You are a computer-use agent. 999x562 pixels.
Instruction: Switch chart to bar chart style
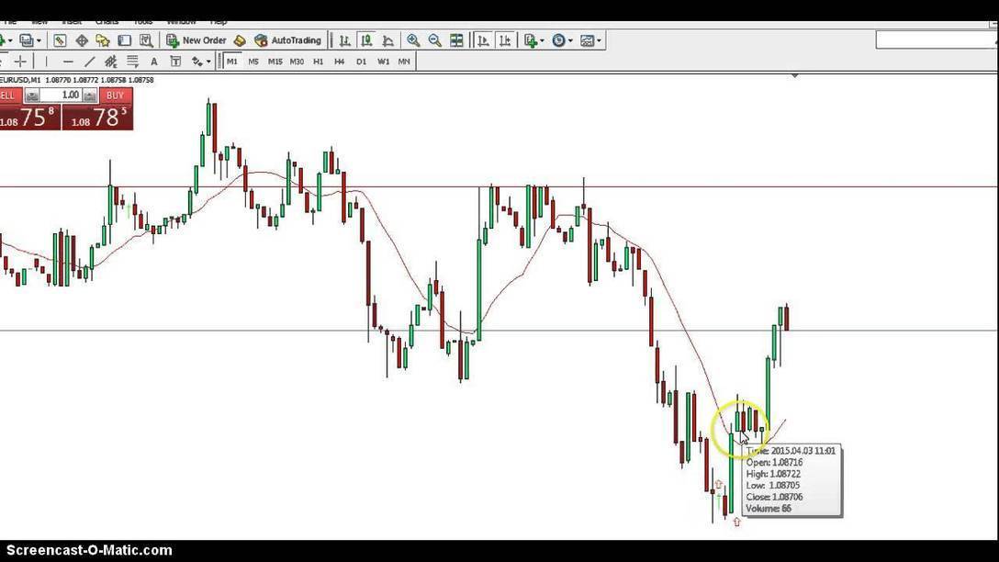[x=344, y=40]
